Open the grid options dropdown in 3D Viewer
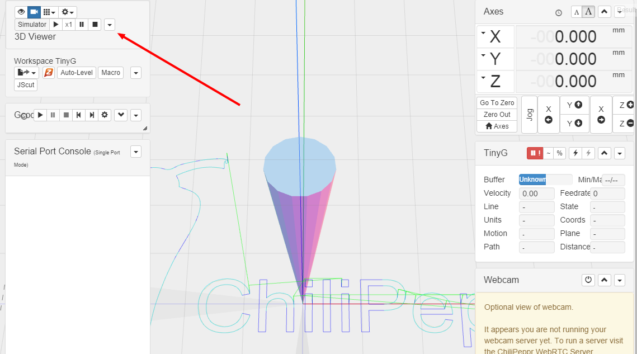The image size is (637, 354). click(x=49, y=12)
